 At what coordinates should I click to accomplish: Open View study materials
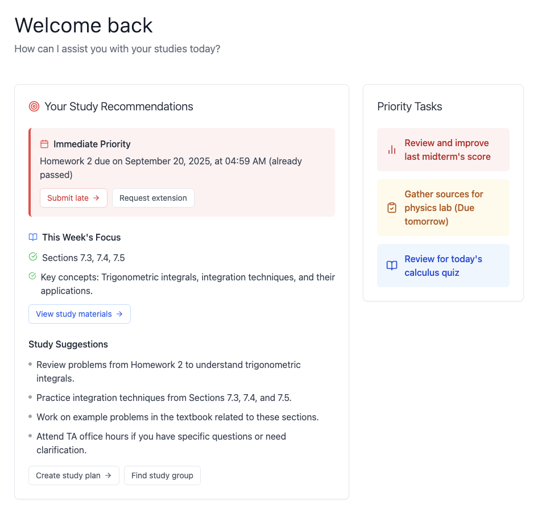point(79,313)
